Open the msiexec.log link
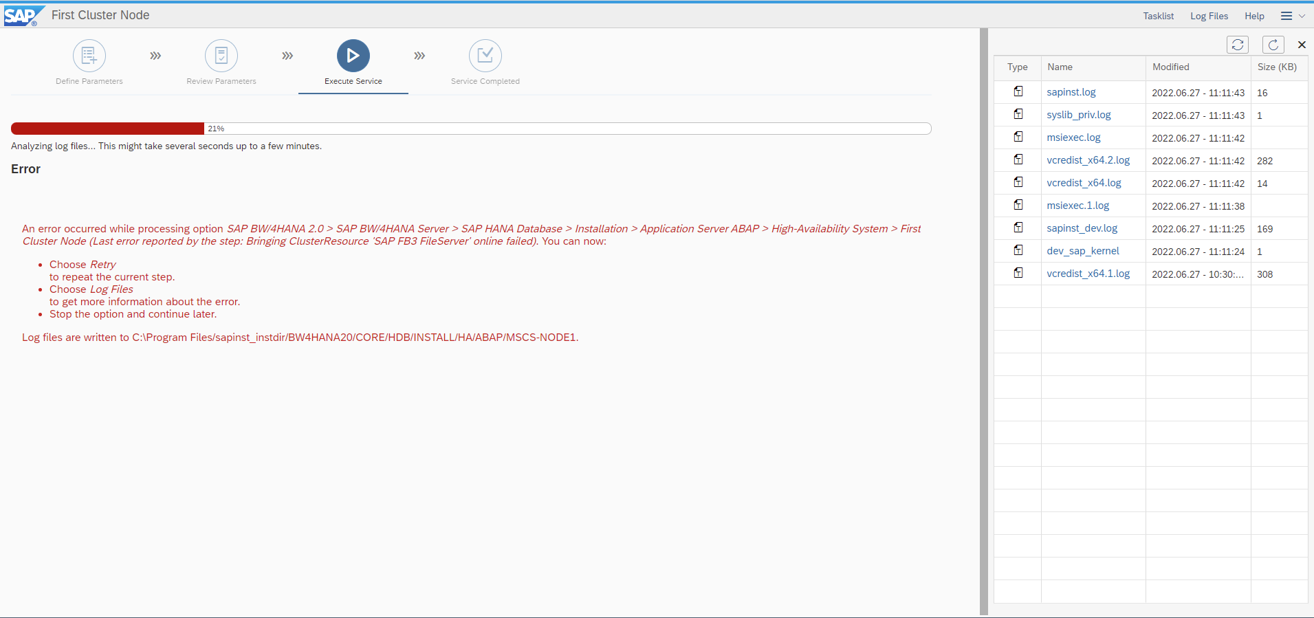 pos(1073,137)
